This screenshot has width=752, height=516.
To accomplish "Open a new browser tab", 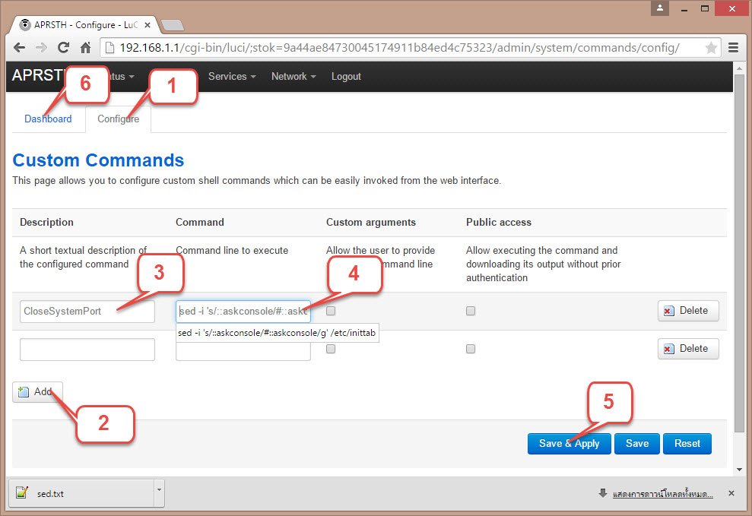I will pyautogui.click(x=172, y=25).
